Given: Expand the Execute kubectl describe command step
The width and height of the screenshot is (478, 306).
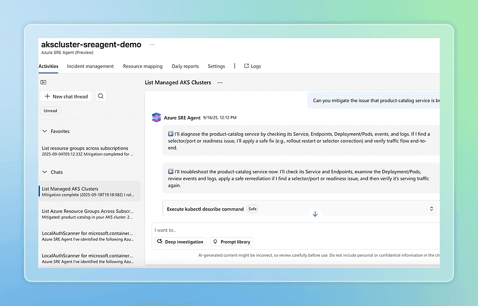Looking at the screenshot, I should click(431, 209).
